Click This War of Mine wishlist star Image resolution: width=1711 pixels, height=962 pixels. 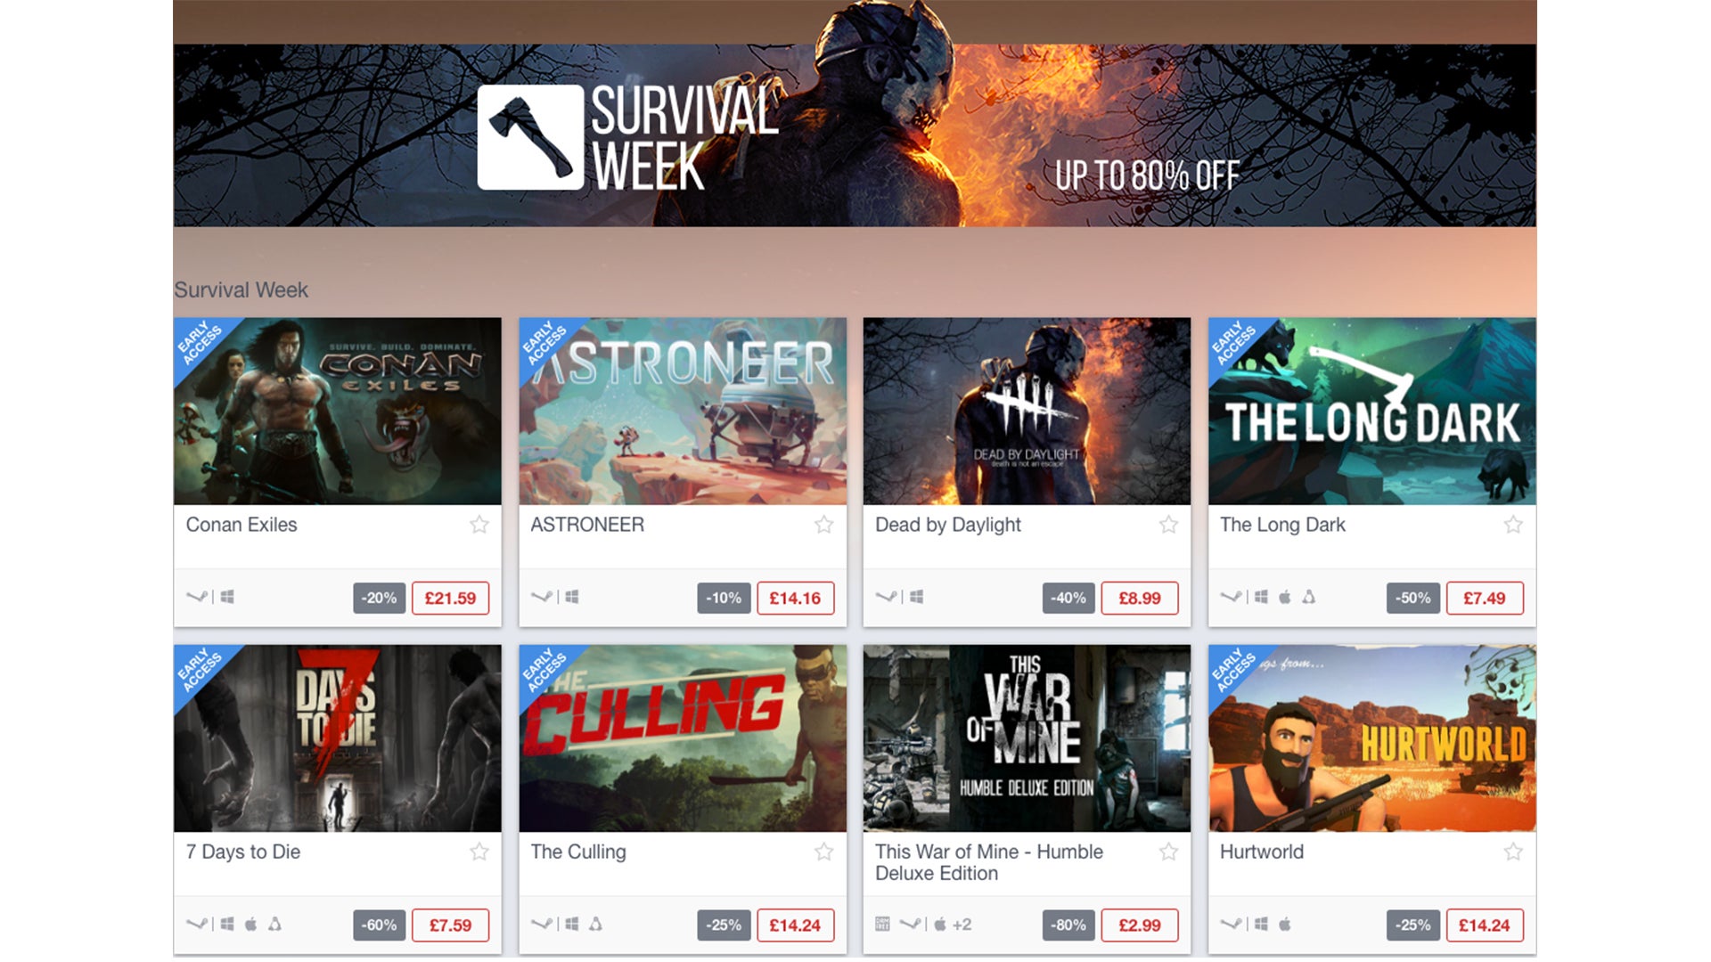pos(1168,852)
